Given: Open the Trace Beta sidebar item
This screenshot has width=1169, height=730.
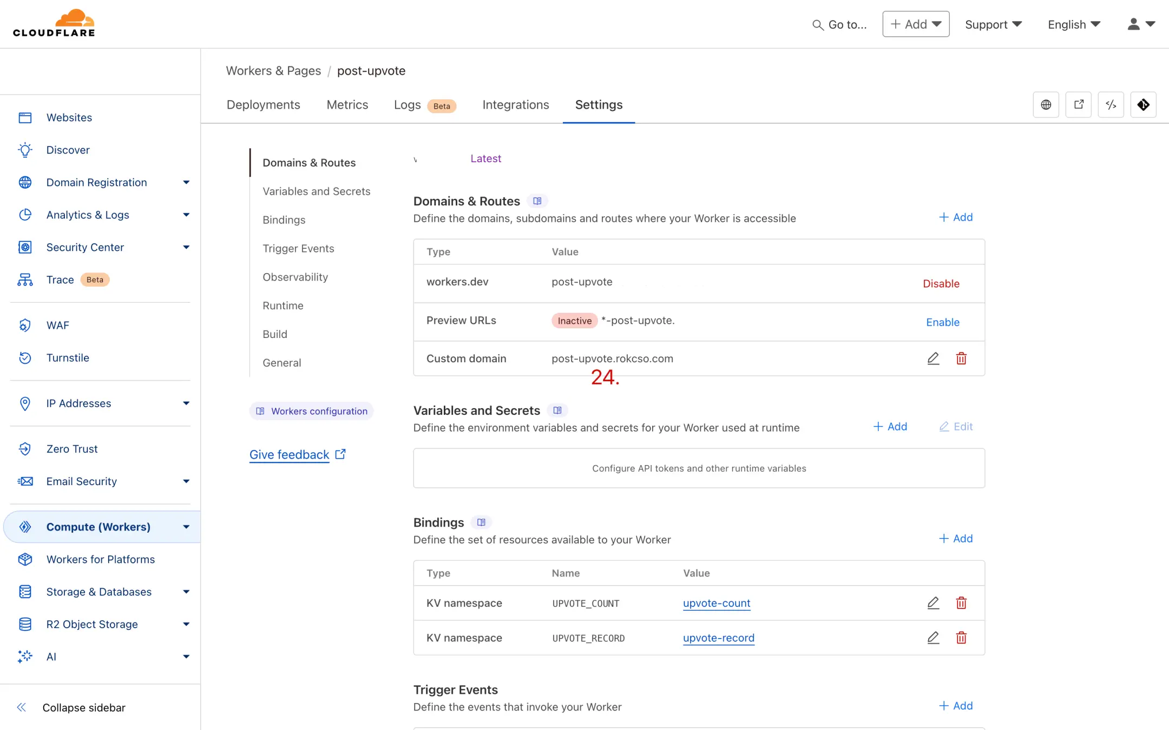Looking at the screenshot, I should pyautogui.click(x=64, y=280).
